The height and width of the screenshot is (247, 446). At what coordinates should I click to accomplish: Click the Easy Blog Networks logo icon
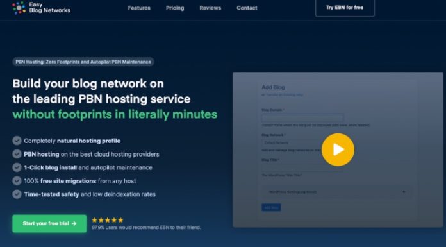(19, 8)
